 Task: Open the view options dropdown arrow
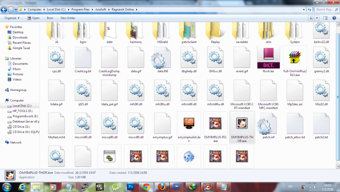tap(317, 18)
